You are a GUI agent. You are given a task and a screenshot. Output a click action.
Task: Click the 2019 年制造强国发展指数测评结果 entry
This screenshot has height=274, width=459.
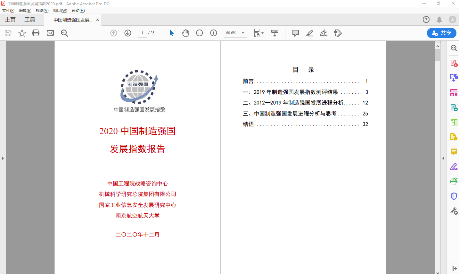coord(305,92)
